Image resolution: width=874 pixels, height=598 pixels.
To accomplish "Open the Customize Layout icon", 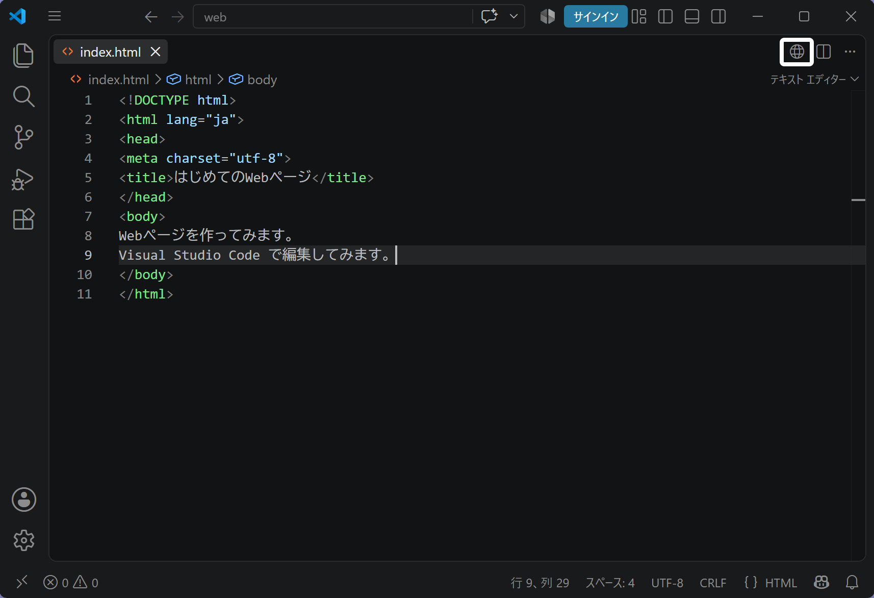I will (x=639, y=16).
